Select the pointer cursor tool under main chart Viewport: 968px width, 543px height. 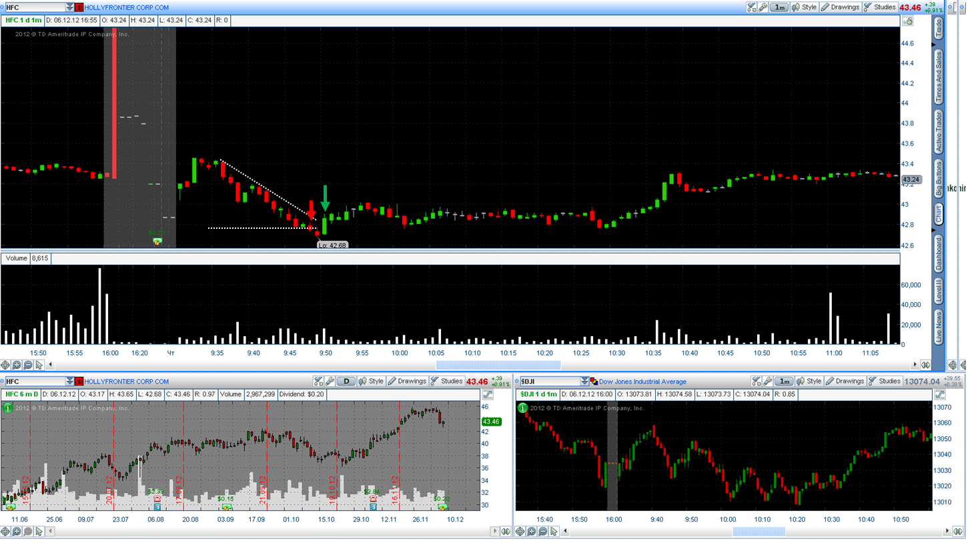pos(39,365)
